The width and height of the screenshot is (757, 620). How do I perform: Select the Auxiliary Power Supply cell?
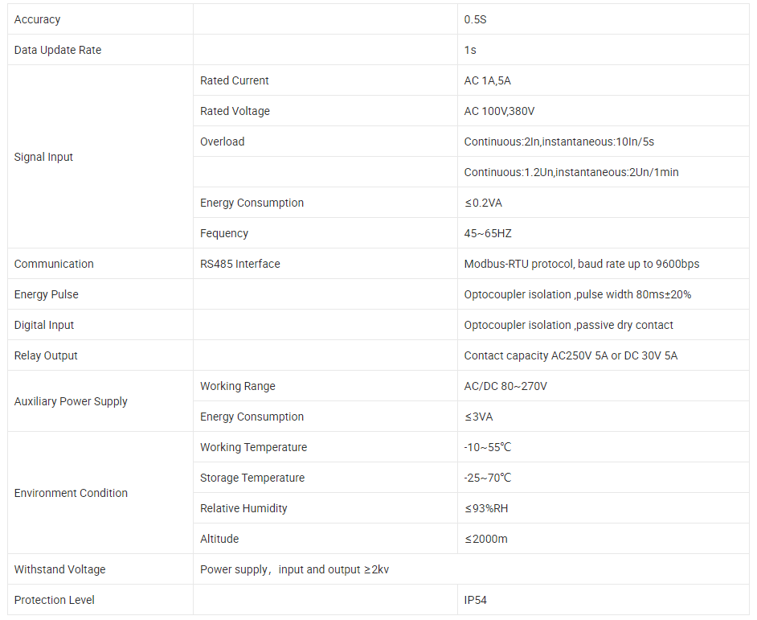pyautogui.click(x=100, y=401)
